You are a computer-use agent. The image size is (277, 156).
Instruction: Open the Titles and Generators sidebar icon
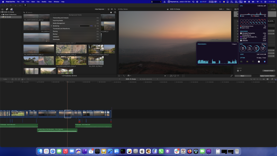click(11, 9)
